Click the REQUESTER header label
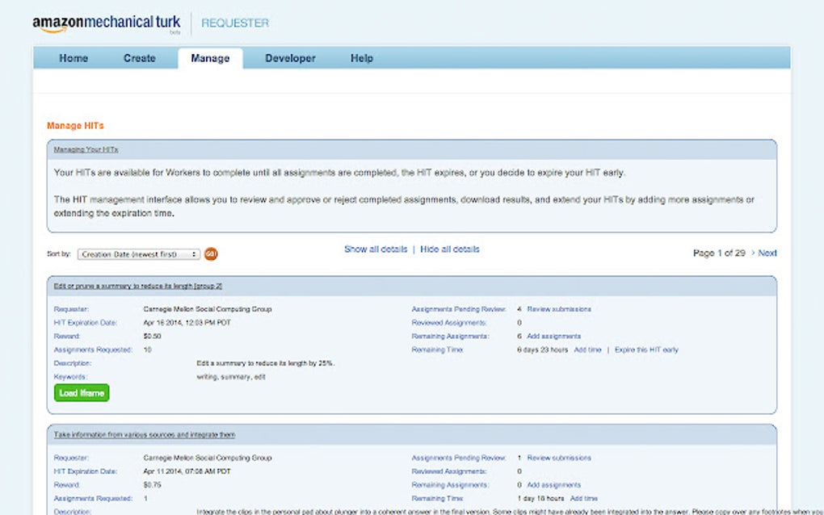 235,23
